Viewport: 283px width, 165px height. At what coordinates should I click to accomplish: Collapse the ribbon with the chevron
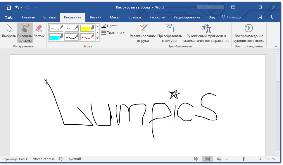click(x=275, y=46)
